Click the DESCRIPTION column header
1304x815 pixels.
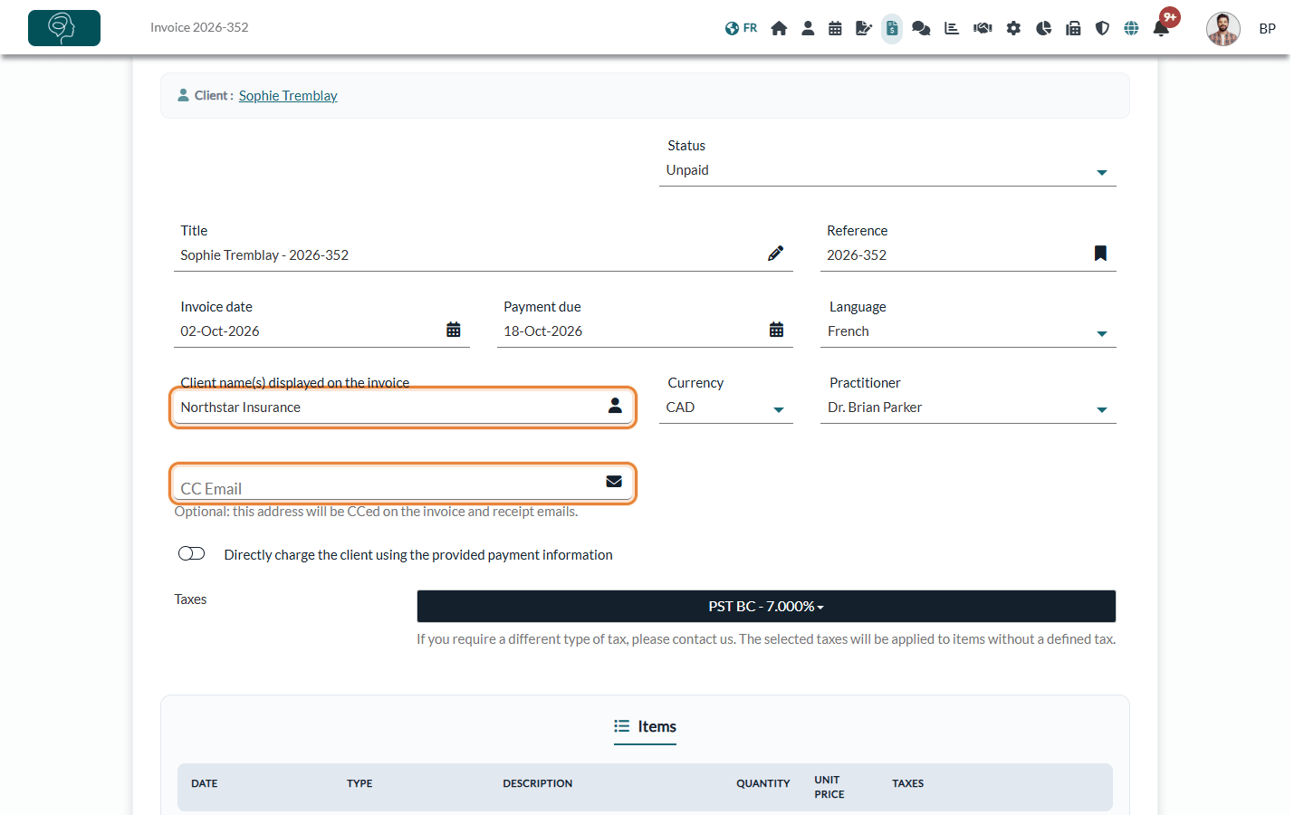(538, 784)
